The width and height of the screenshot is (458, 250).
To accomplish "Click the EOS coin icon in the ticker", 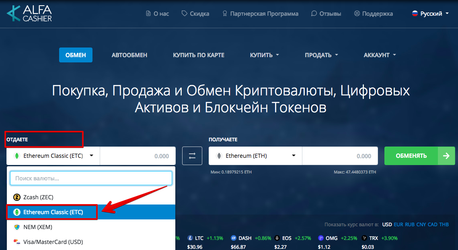I will coord(277,238).
